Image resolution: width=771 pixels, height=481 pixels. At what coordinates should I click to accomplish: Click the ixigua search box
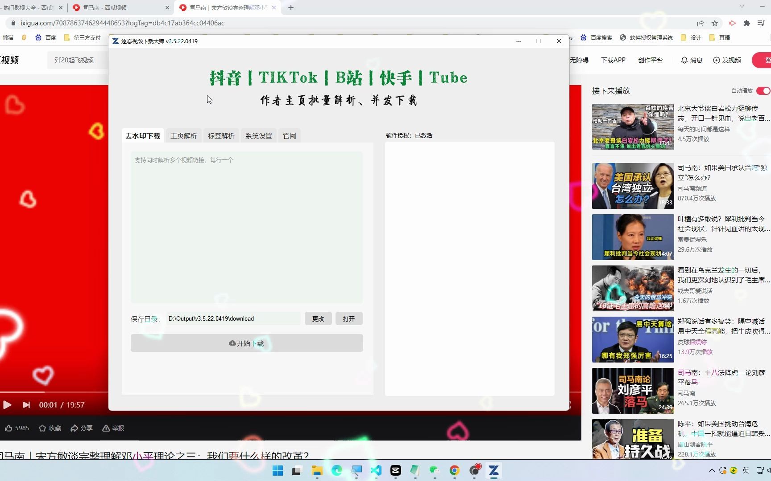(78, 60)
